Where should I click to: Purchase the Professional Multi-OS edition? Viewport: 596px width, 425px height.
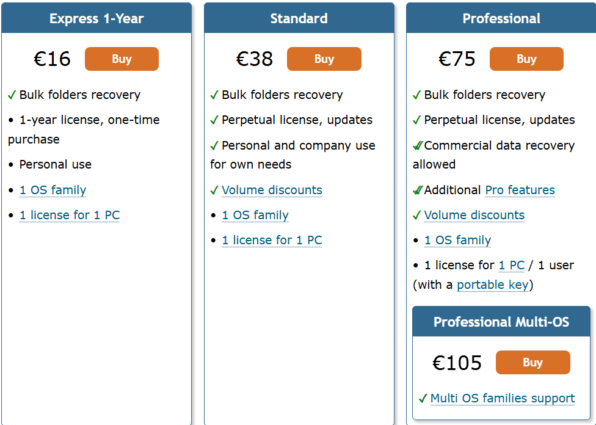(532, 363)
